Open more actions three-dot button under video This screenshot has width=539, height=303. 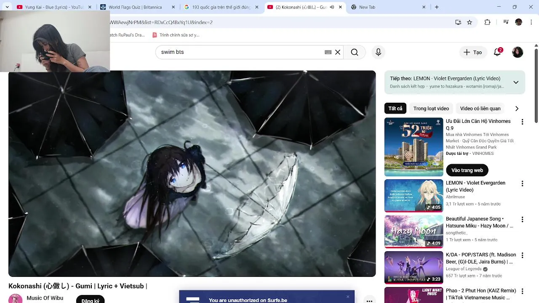point(369,300)
